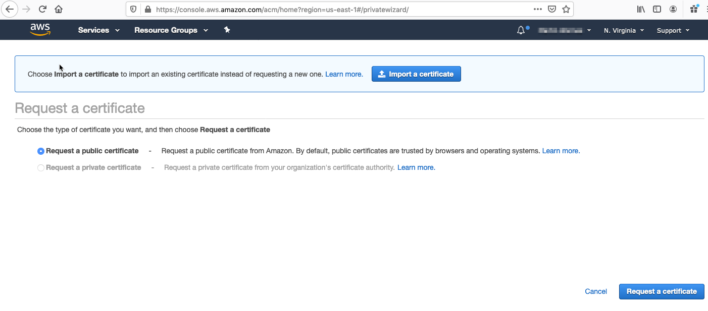Open Learn more link in import banner
This screenshot has height=311, width=708.
(x=344, y=74)
